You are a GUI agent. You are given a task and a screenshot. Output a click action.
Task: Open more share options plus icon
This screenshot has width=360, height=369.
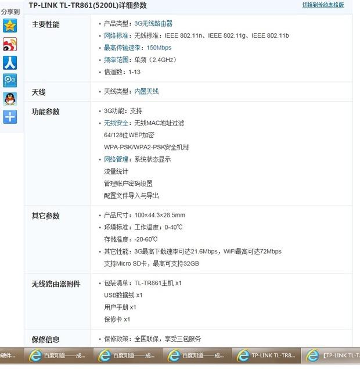click(x=10, y=117)
